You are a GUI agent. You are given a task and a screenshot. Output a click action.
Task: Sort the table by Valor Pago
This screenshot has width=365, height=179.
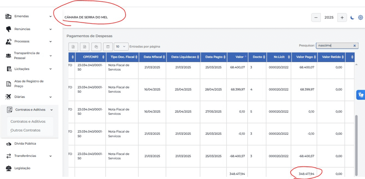304,57
